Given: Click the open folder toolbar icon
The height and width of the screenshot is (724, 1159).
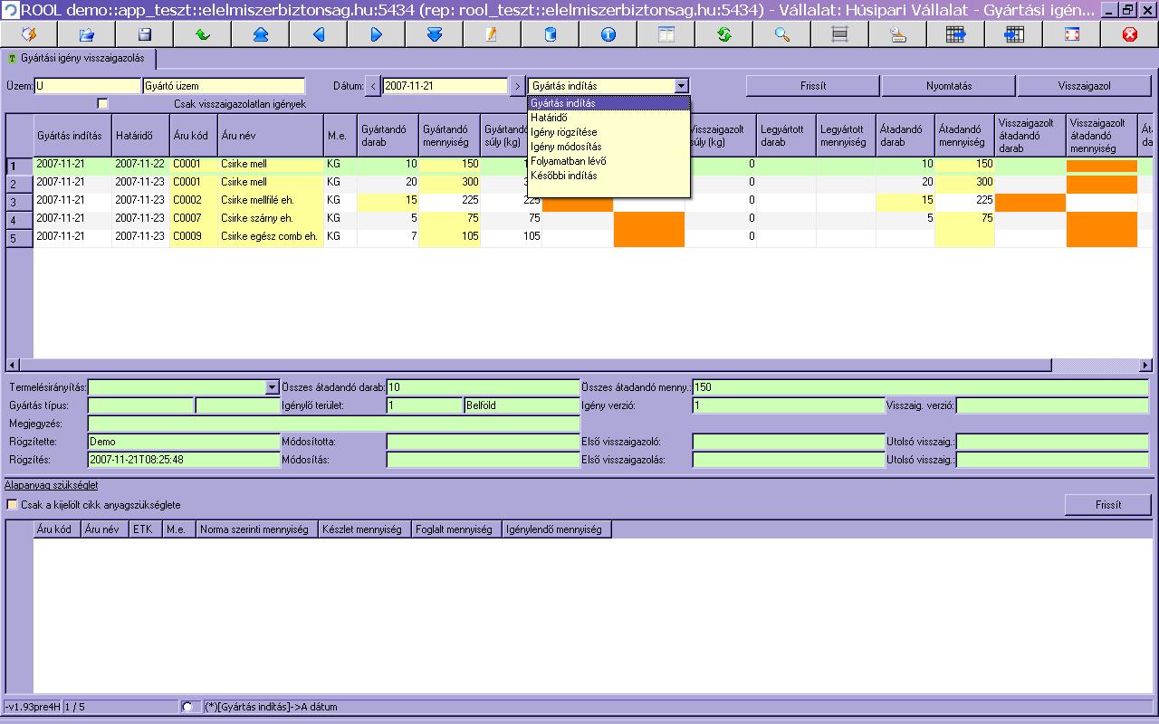Looking at the screenshot, I should point(86,34).
